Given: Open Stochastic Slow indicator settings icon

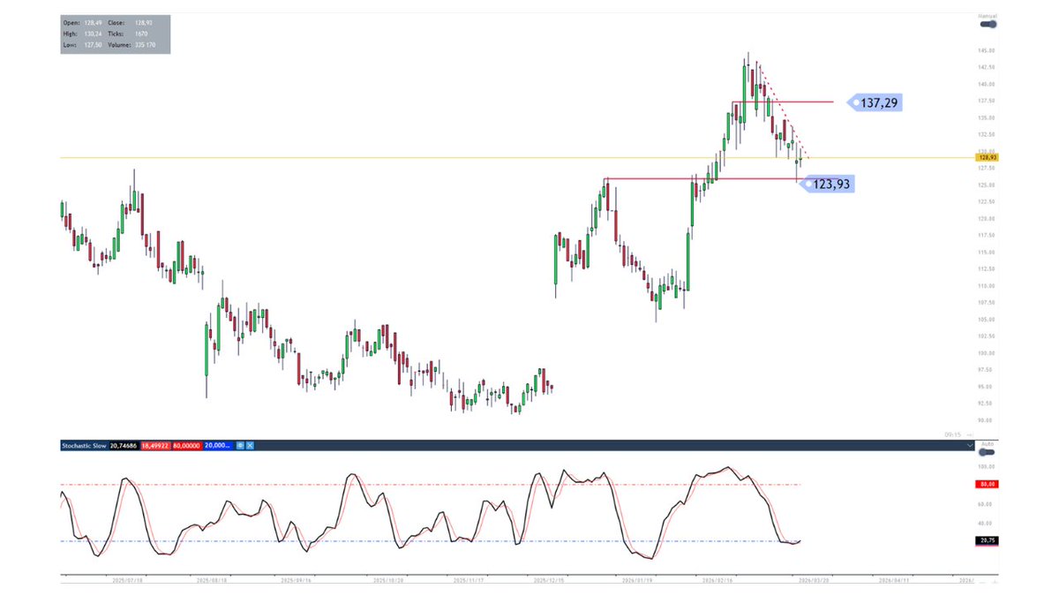Looking at the screenshot, I should click(240, 446).
